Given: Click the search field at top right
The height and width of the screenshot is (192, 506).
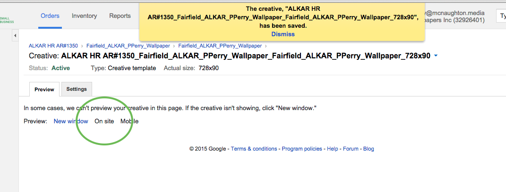Looking at the screenshot, I should coord(501,16).
